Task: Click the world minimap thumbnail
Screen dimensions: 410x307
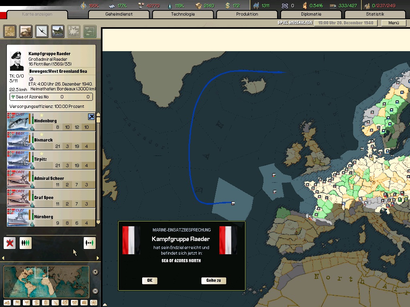Action: pos(46,282)
